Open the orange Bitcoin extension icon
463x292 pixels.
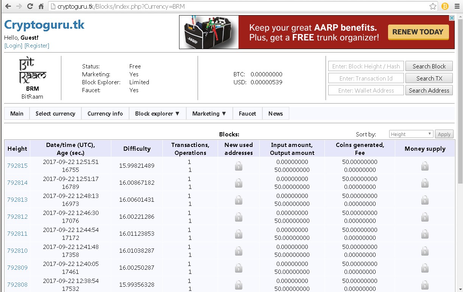click(x=445, y=6)
